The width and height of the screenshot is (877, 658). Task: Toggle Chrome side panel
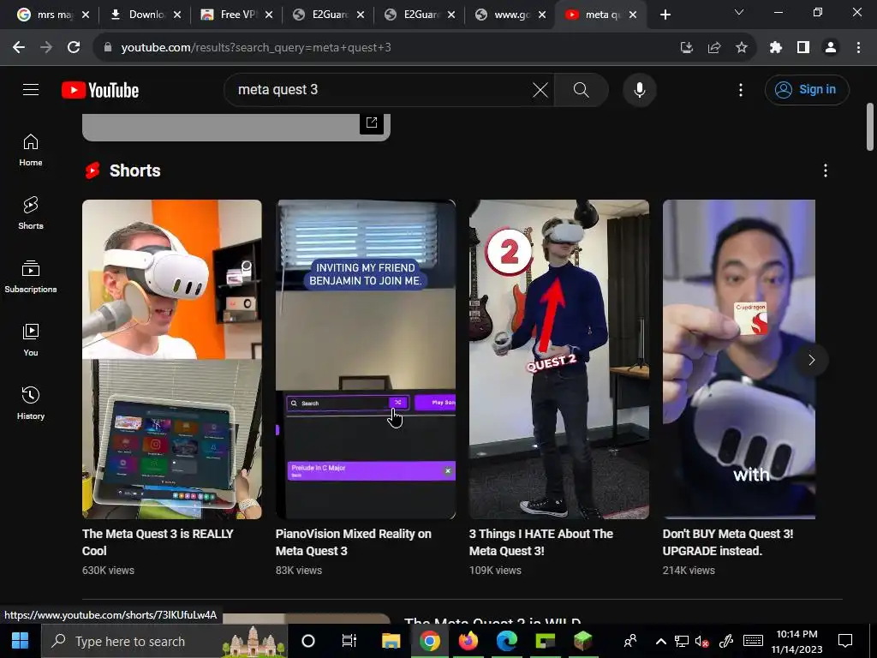(803, 48)
